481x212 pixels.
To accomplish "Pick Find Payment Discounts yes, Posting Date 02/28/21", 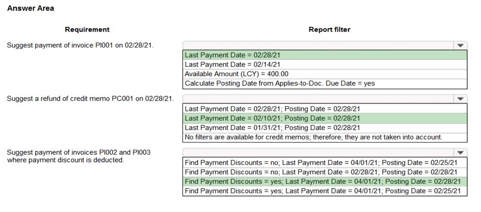I will 324,181.
